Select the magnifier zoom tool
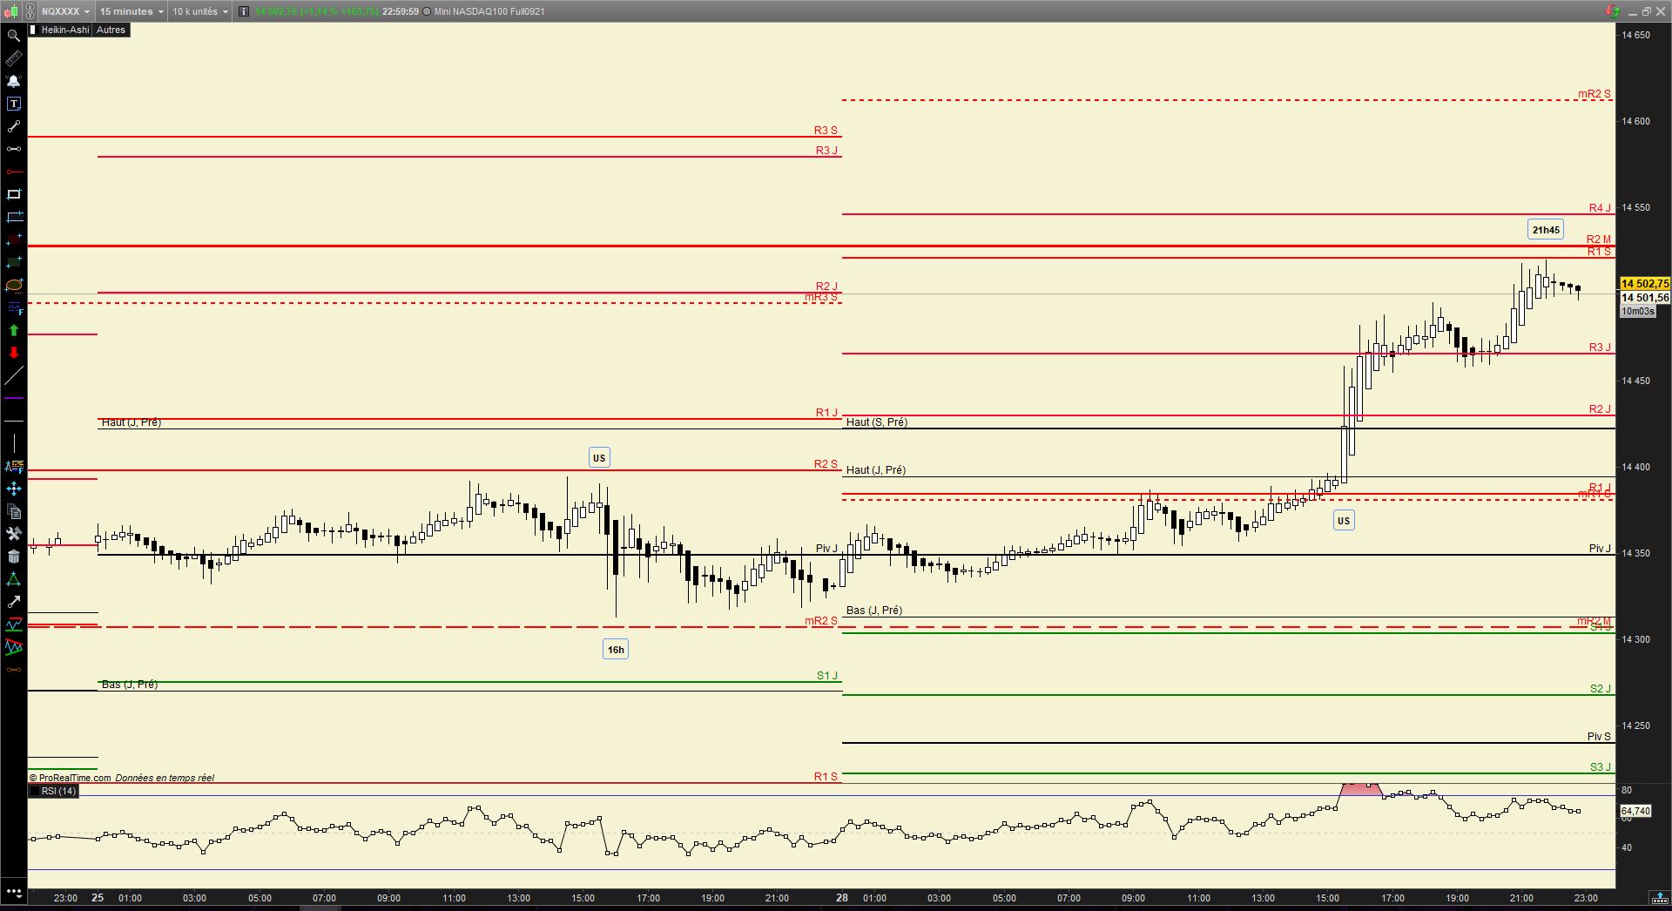The height and width of the screenshot is (911, 1672). [14, 36]
